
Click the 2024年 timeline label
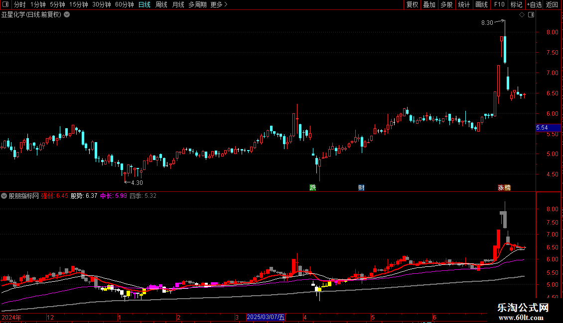click(11, 317)
